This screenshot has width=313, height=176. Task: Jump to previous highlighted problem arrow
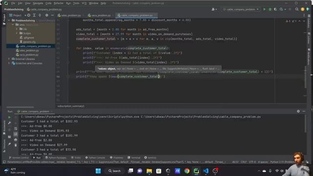pyautogui.click(x=300, y=21)
